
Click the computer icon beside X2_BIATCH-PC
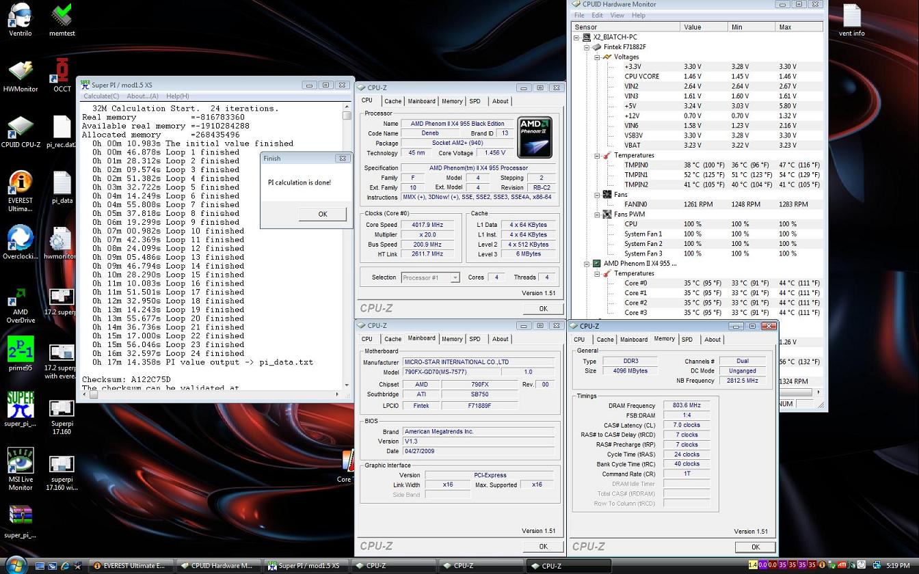(x=587, y=37)
